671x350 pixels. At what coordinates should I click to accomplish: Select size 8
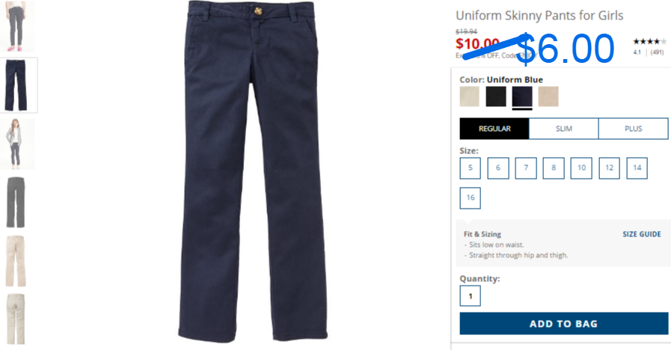554,168
